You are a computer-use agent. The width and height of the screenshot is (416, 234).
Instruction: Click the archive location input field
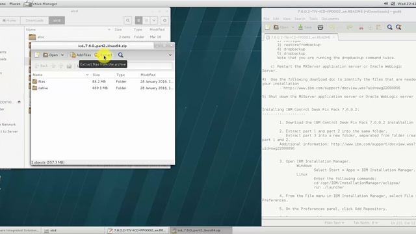tap(125, 66)
